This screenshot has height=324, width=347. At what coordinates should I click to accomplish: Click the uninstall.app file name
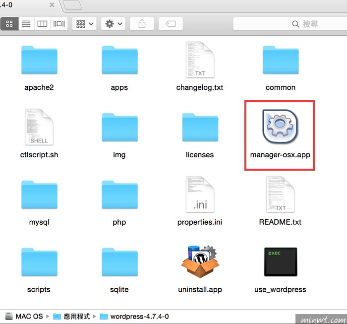click(200, 290)
